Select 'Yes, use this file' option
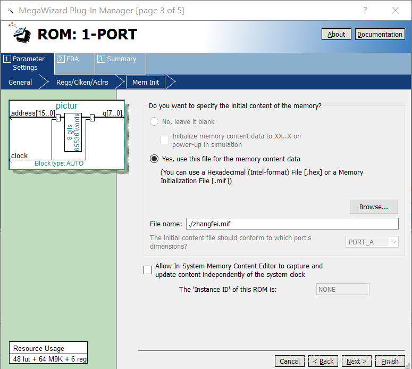412x369 pixels. [154, 159]
